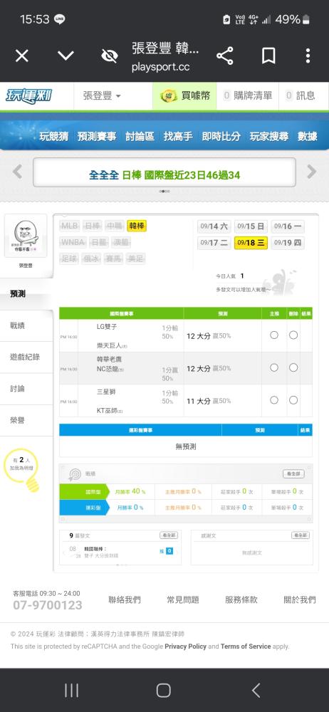Open the browser three-dot overflow menu
The image size is (329, 712).
pos(308,56)
